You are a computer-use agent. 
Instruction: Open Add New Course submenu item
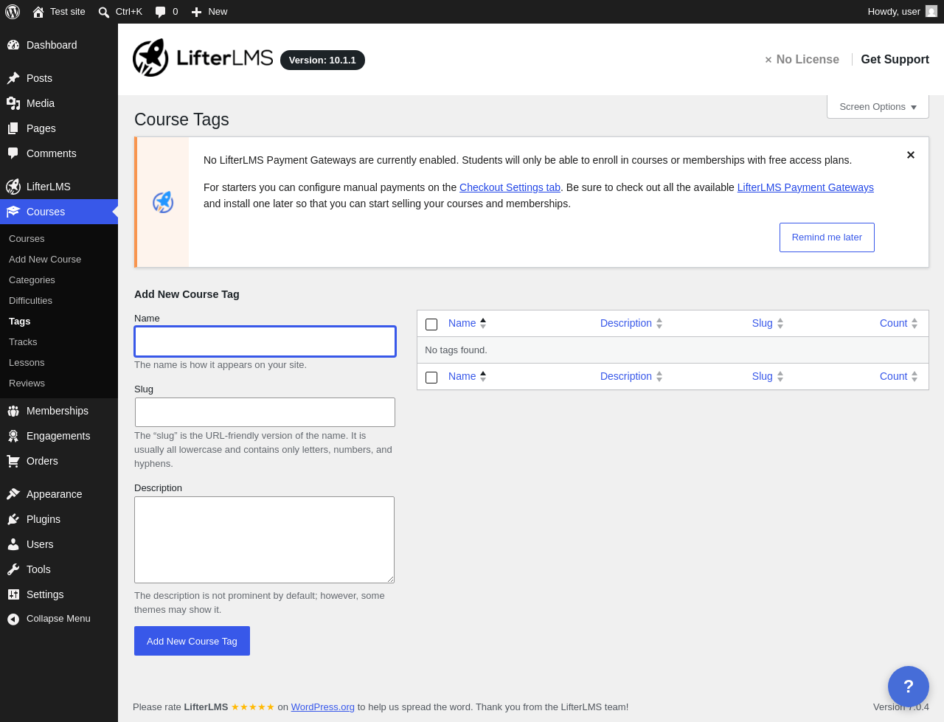point(45,260)
